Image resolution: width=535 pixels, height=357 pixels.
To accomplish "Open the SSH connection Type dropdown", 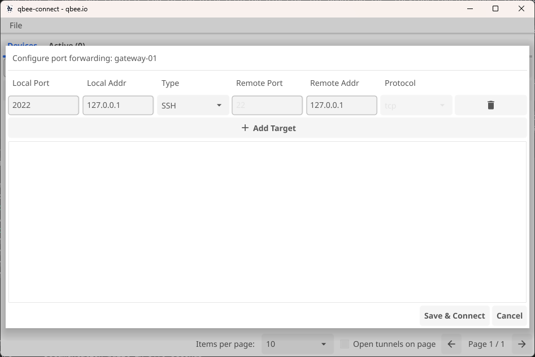I will coord(192,105).
